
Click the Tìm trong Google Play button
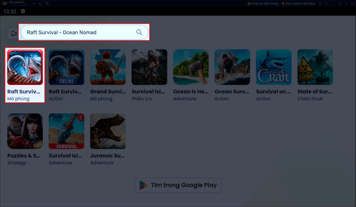click(x=178, y=185)
